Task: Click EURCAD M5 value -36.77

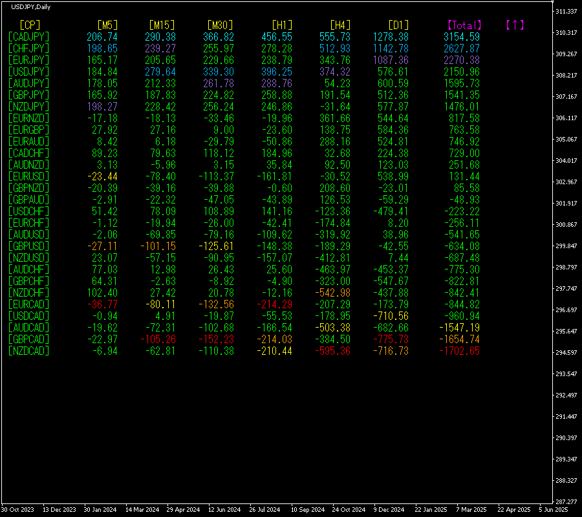Action: point(102,304)
